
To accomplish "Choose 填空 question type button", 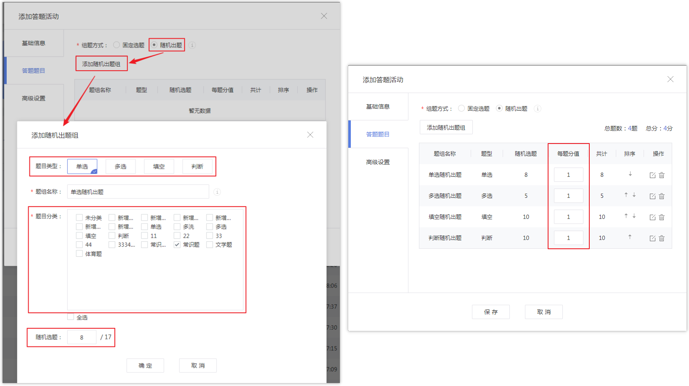I will tap(159, 166).
